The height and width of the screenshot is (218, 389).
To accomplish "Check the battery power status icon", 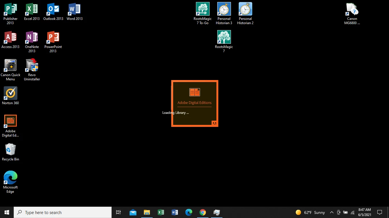I will coord(345,212).
